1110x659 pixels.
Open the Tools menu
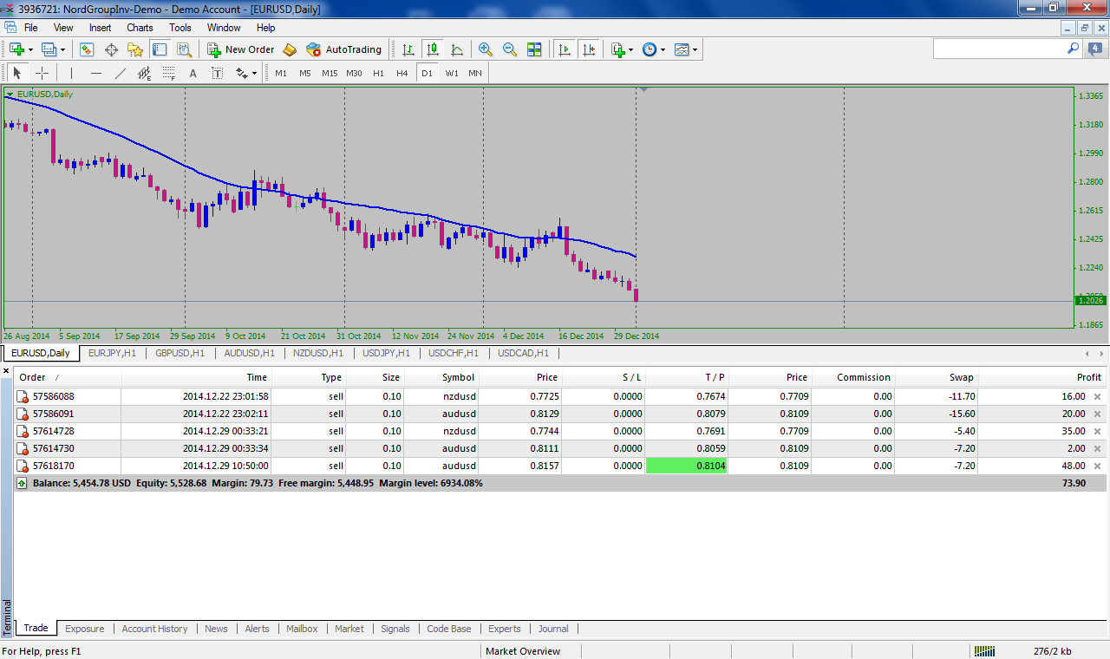(180, 28)
